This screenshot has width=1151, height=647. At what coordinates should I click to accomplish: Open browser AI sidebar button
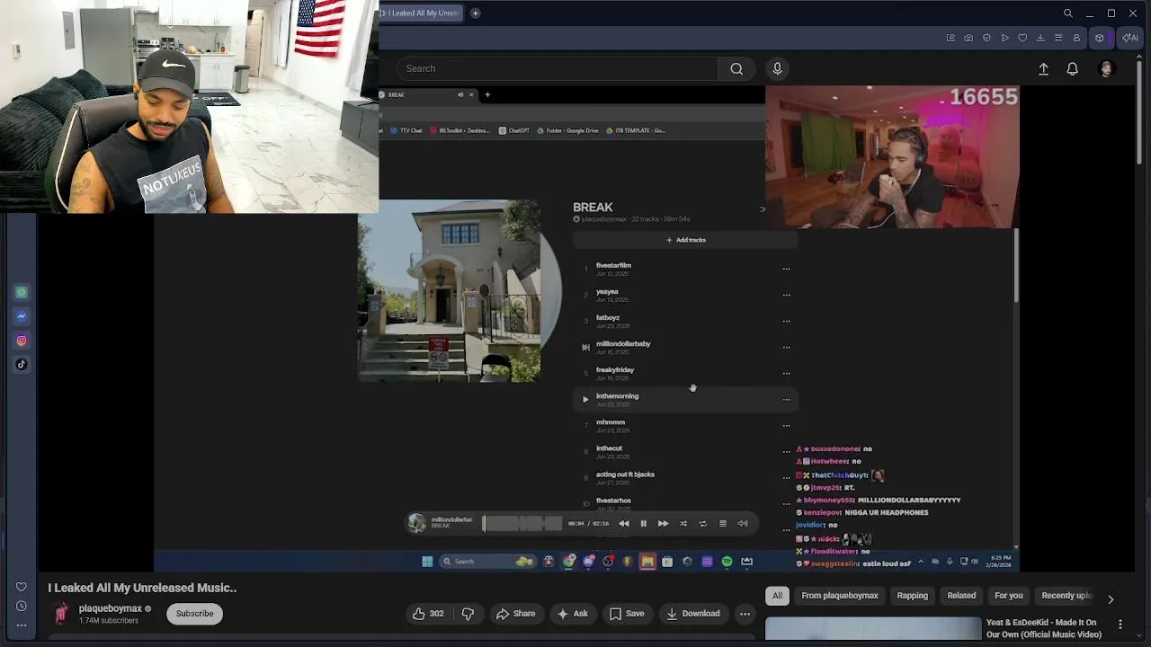(x=1130, y=38)
